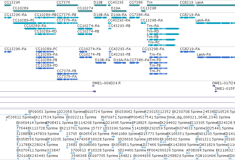
Task: Select transcript D19A-RA
Action: (119, 15)
